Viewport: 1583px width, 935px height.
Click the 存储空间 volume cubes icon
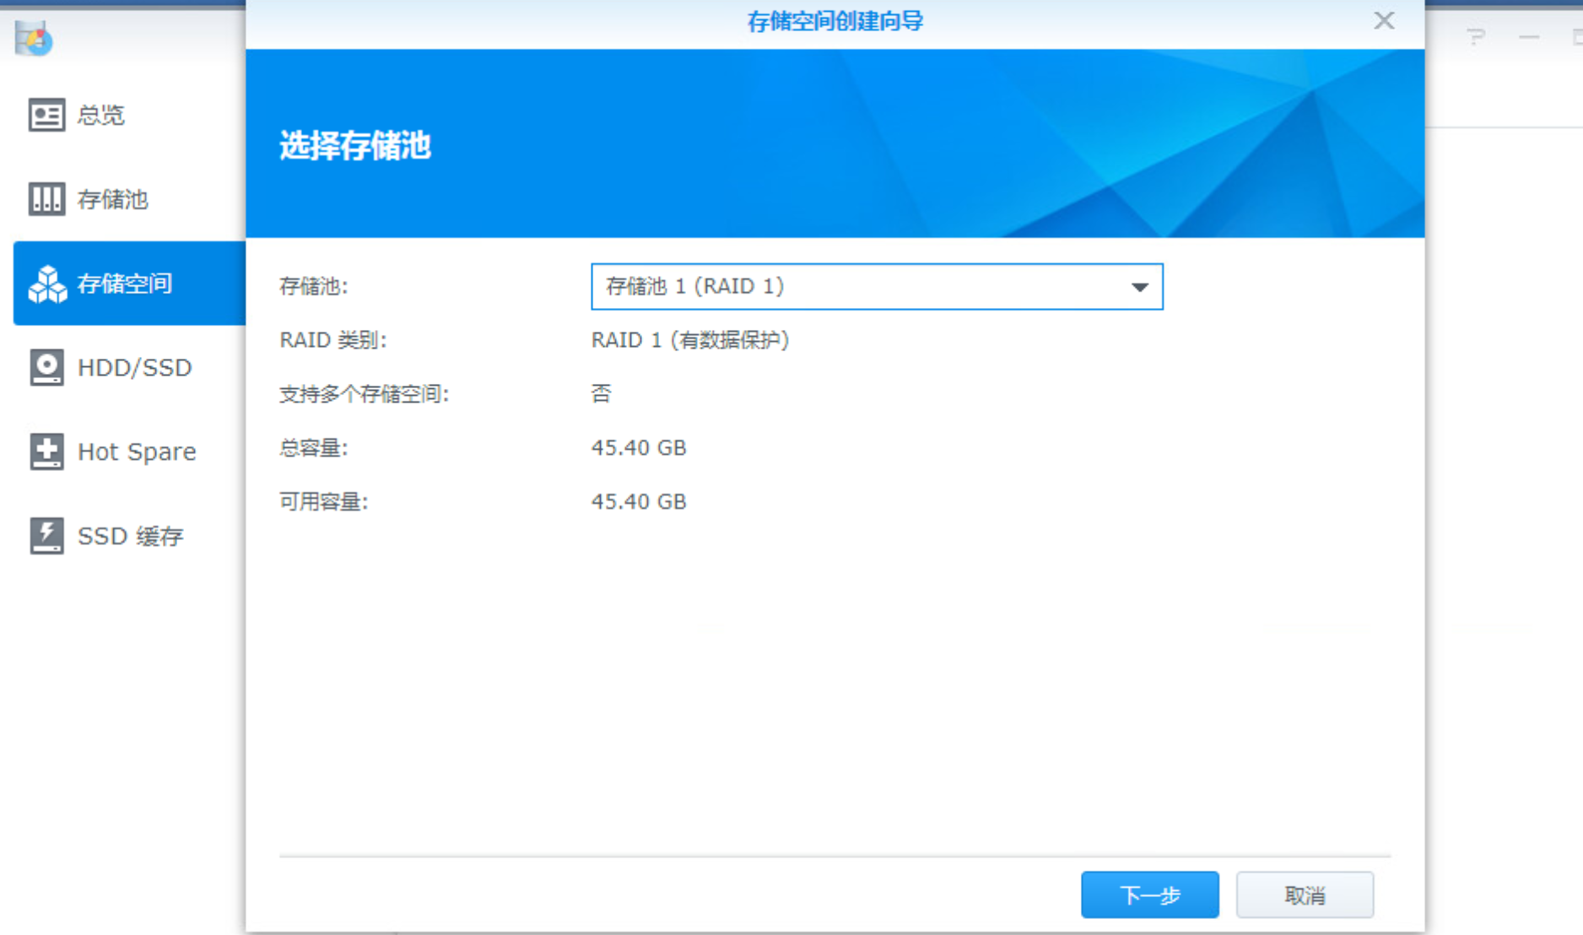click(x=47, y=284)
